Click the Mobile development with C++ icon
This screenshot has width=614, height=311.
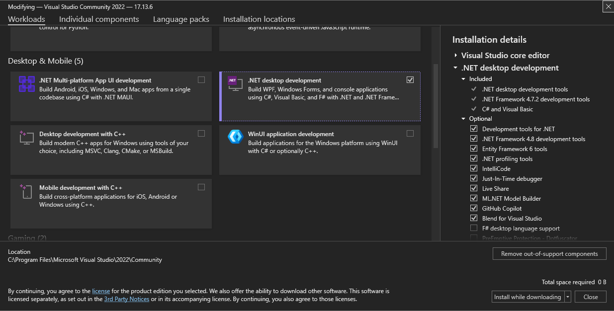pyautogui.click(x=26, y=191)
